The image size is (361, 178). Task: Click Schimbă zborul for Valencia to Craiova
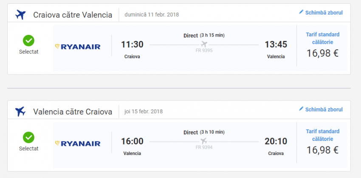[x=324, y=109]
